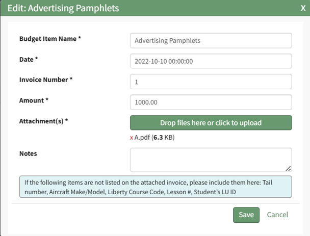Click the Attachment(s) label
The image size is (310, 236).
[x=43, y=121]
